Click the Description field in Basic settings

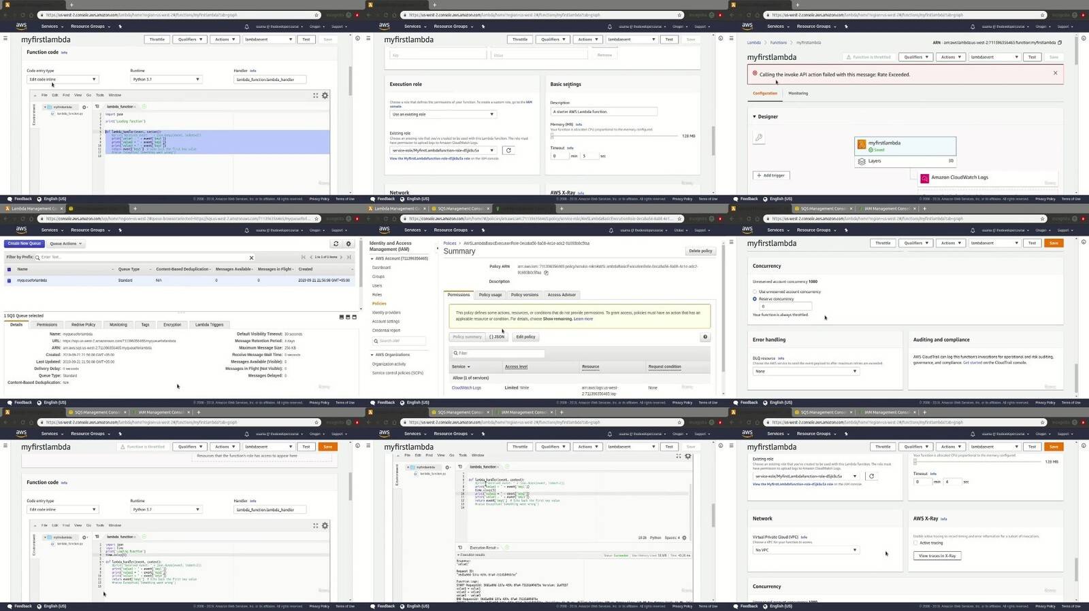click(x=604, y=111)
